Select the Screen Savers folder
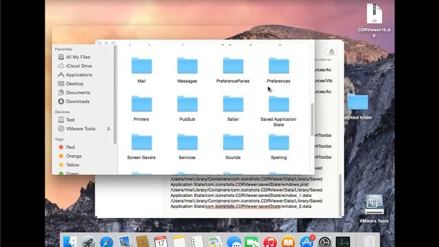This screenshot has width=439, height=247. (142, 142)
